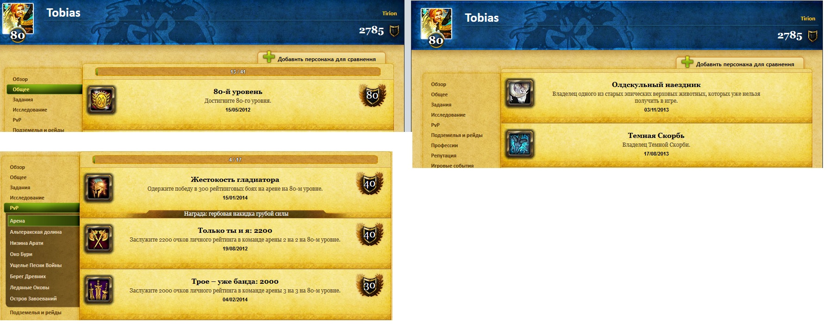
Task: Expand the PvP category in the bottom sidebar
Action: [42, 208]
